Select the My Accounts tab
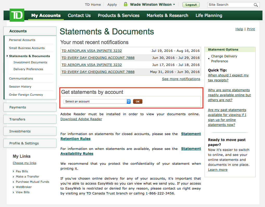Image resolution: width=265 pixels, height=207 pixels. [46, 15]
